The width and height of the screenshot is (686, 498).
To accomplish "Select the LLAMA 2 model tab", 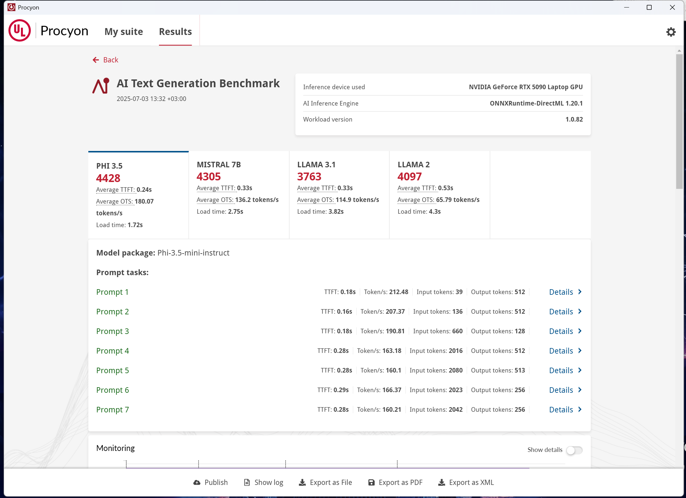I will click(440, 195).
